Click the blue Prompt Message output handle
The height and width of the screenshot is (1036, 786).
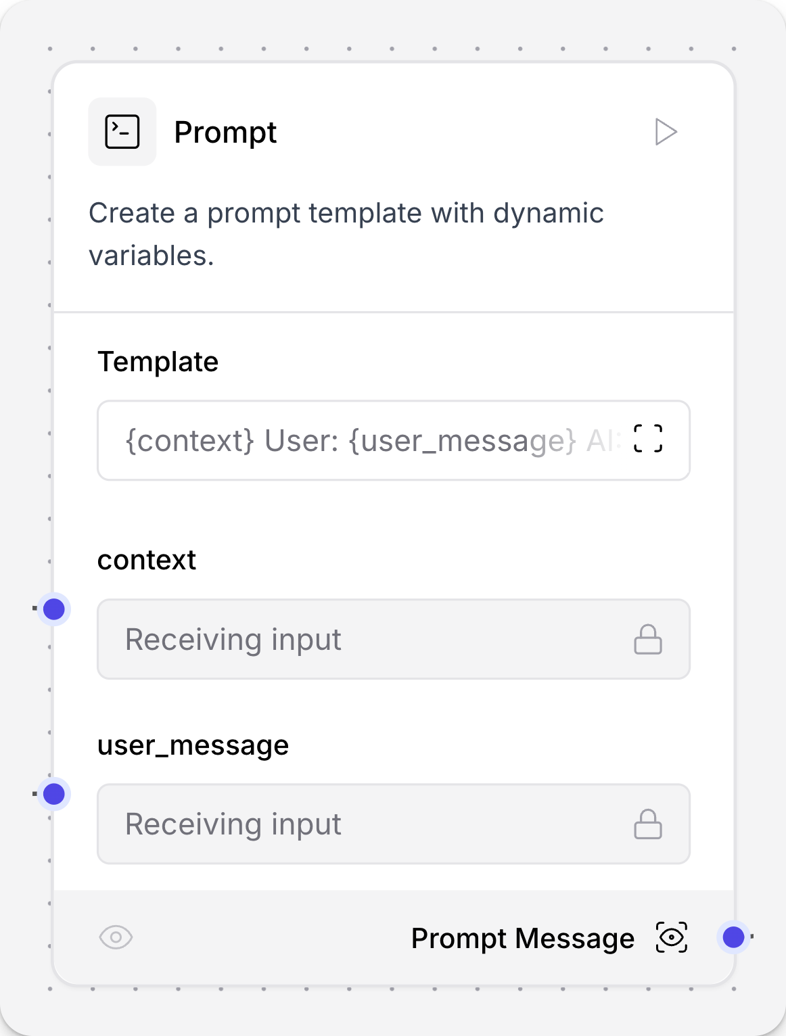coord(735,938)
